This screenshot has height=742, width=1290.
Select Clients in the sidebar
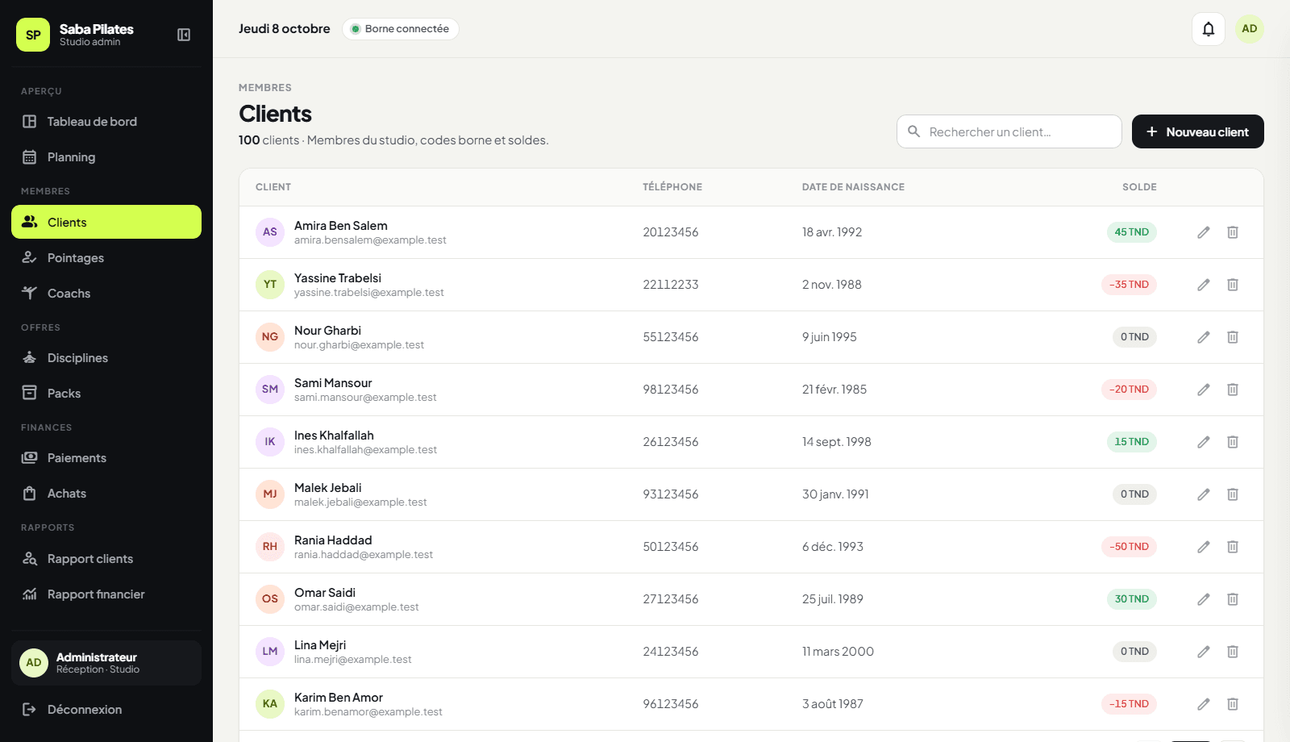106,222
